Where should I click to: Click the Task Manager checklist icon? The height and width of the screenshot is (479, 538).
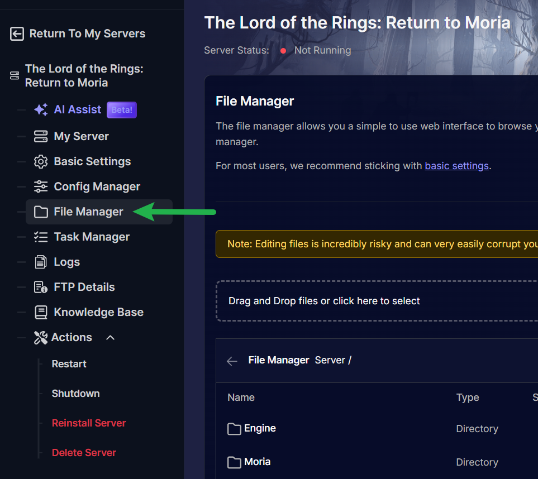click(41, 237)
